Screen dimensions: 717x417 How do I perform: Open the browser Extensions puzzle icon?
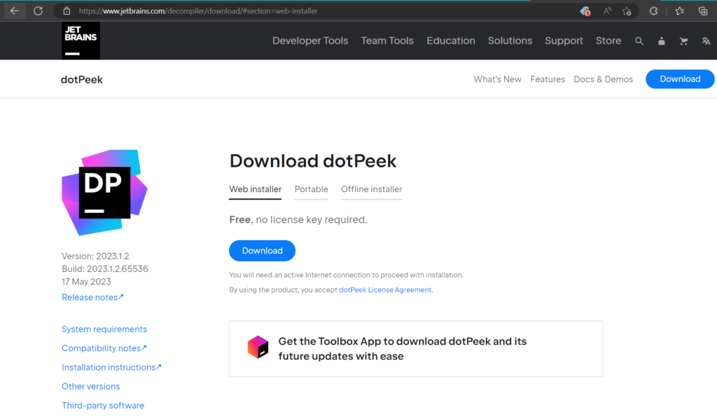click(x=653, y=11)
